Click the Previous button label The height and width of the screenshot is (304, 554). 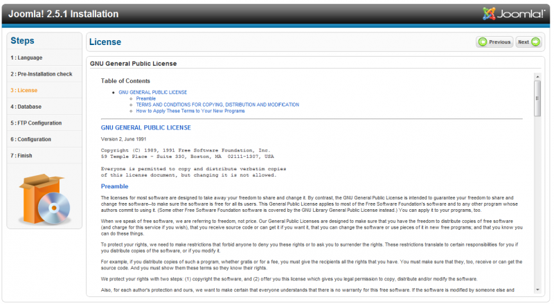tap(499, 42)
